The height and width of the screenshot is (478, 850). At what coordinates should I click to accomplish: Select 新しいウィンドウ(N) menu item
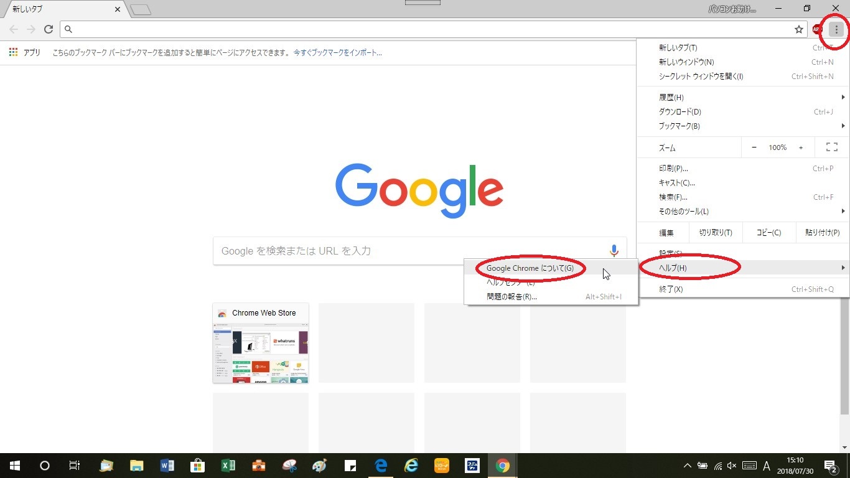pyautogui.click(x=743, y=62)
